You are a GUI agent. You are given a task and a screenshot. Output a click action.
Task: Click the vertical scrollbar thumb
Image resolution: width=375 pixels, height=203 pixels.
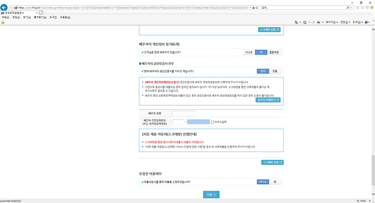tap(373, 170)
